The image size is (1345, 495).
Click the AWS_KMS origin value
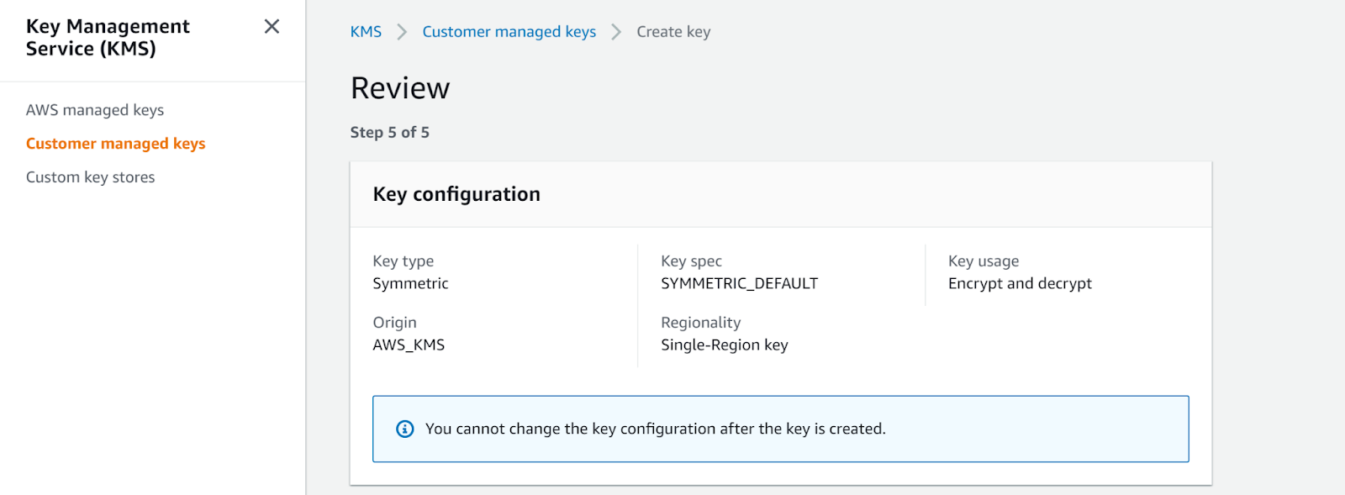pyautogui.click(x=409, y=345)
